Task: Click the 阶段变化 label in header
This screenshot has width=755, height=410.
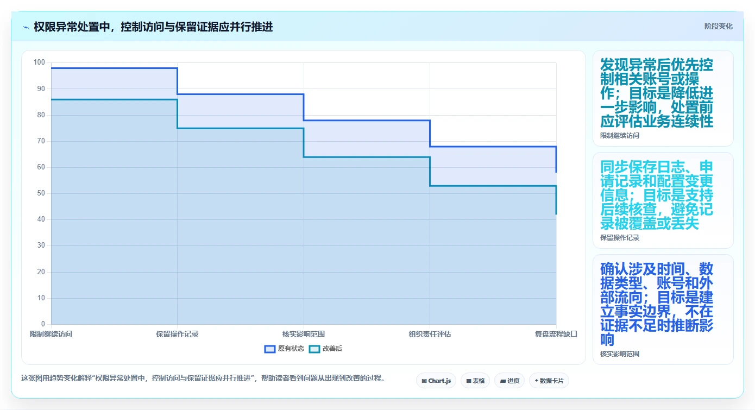Action: pyautogui.click(x=718, y=26)
